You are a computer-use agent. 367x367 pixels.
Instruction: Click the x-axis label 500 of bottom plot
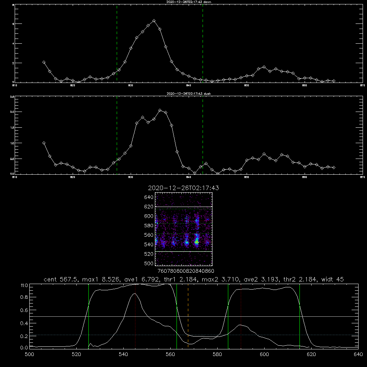click(29, 355)
